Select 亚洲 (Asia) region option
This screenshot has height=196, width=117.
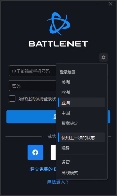(82, 103)
